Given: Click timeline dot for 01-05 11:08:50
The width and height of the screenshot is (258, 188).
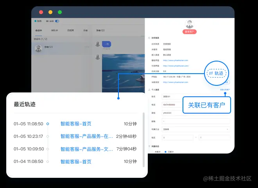Looking at the screenshot, I should 48,124.
